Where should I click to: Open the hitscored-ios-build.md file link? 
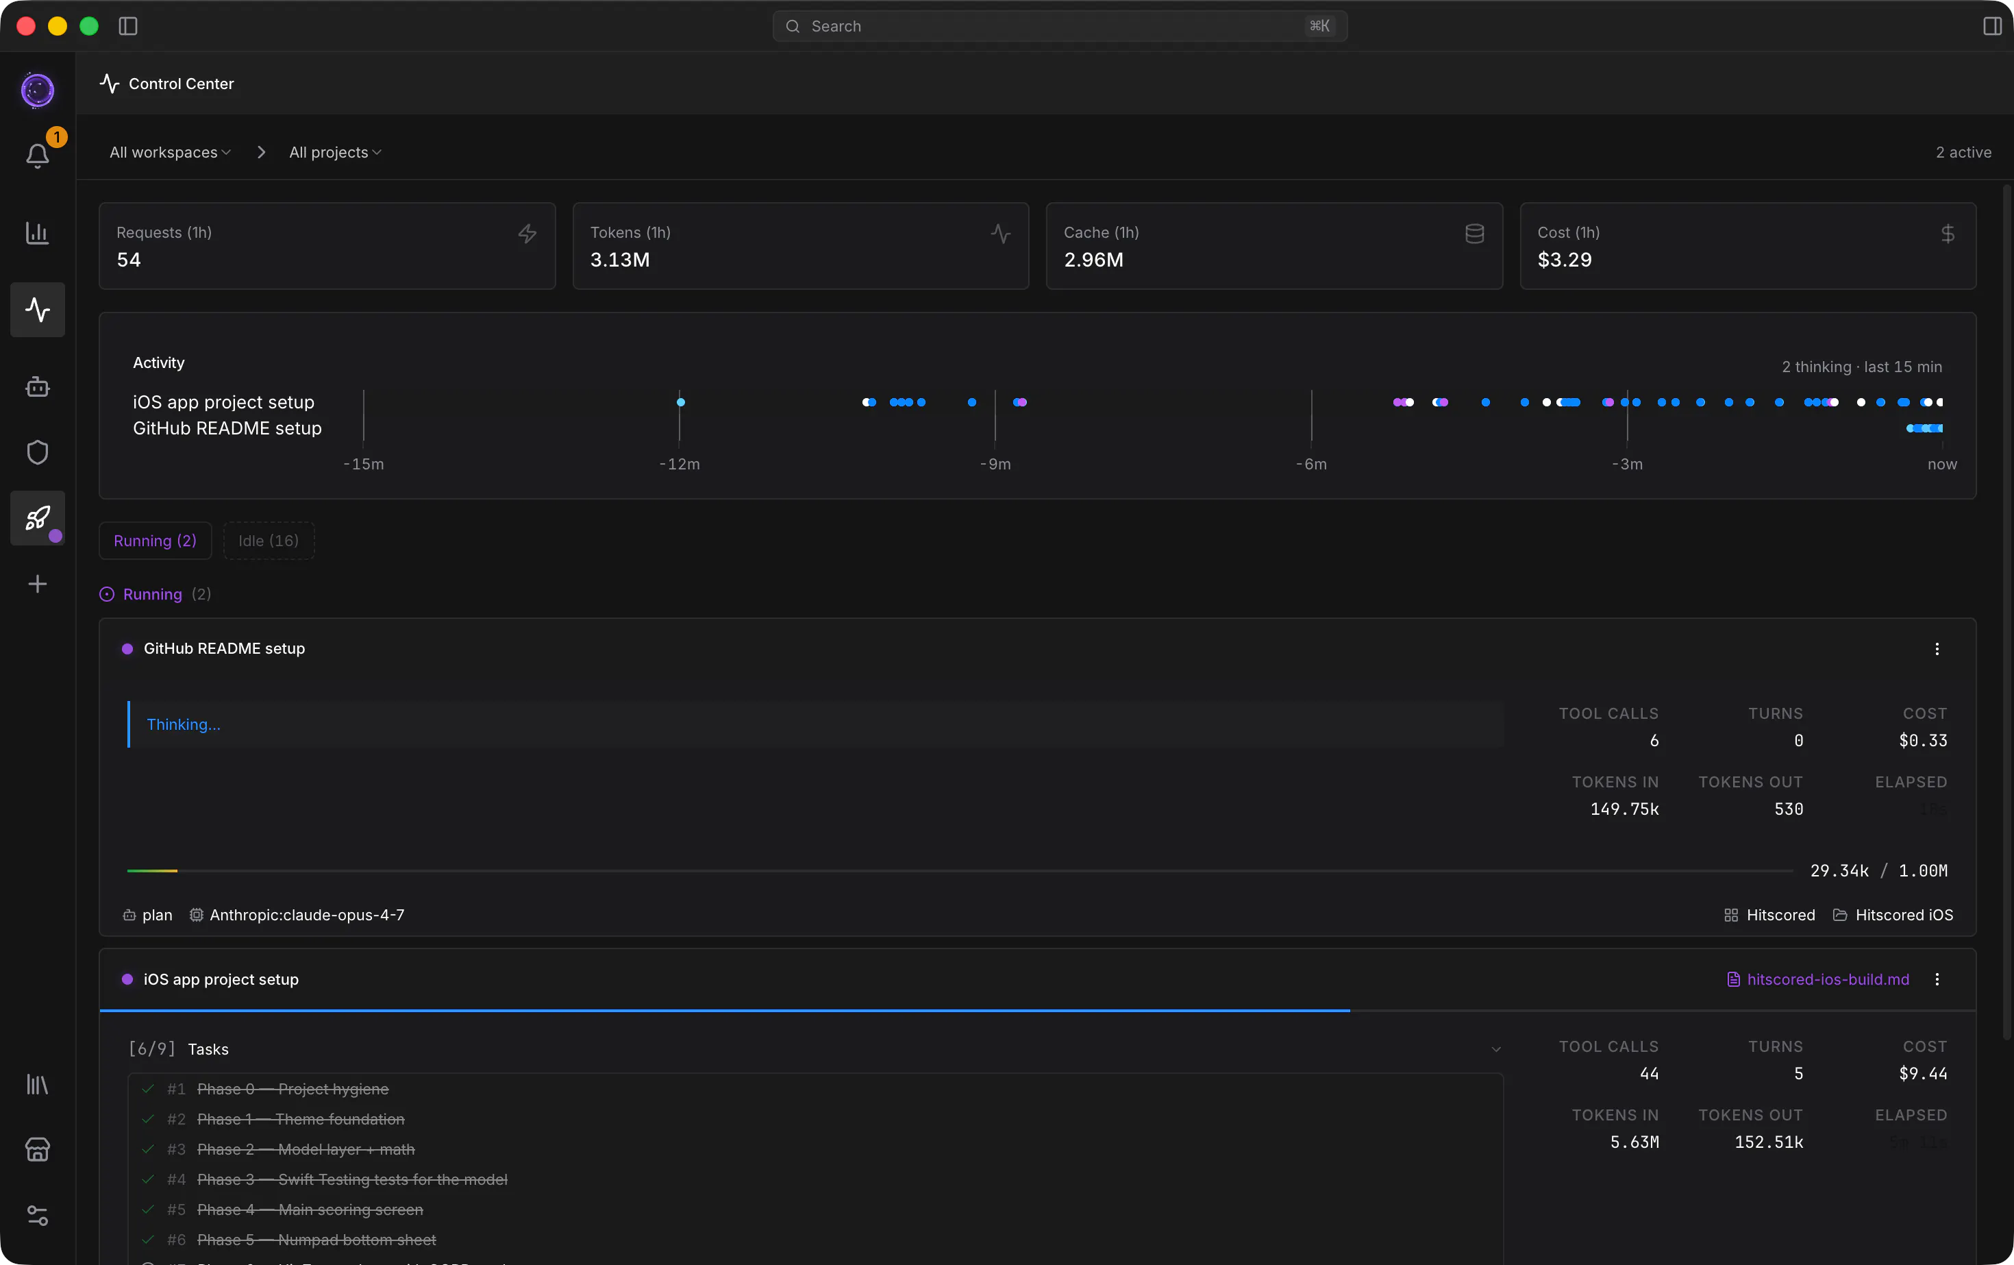tap(1818, 979)
